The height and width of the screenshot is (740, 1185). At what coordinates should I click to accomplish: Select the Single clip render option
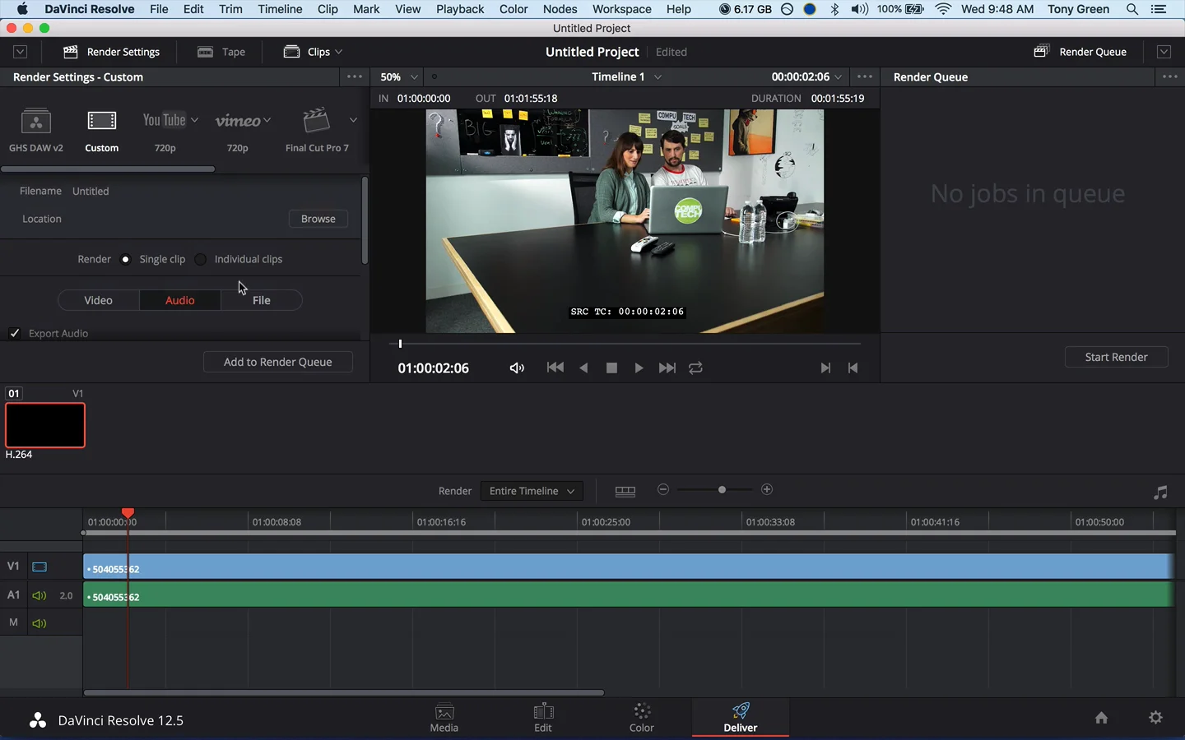pyautogui.click(x=125, y=259)
